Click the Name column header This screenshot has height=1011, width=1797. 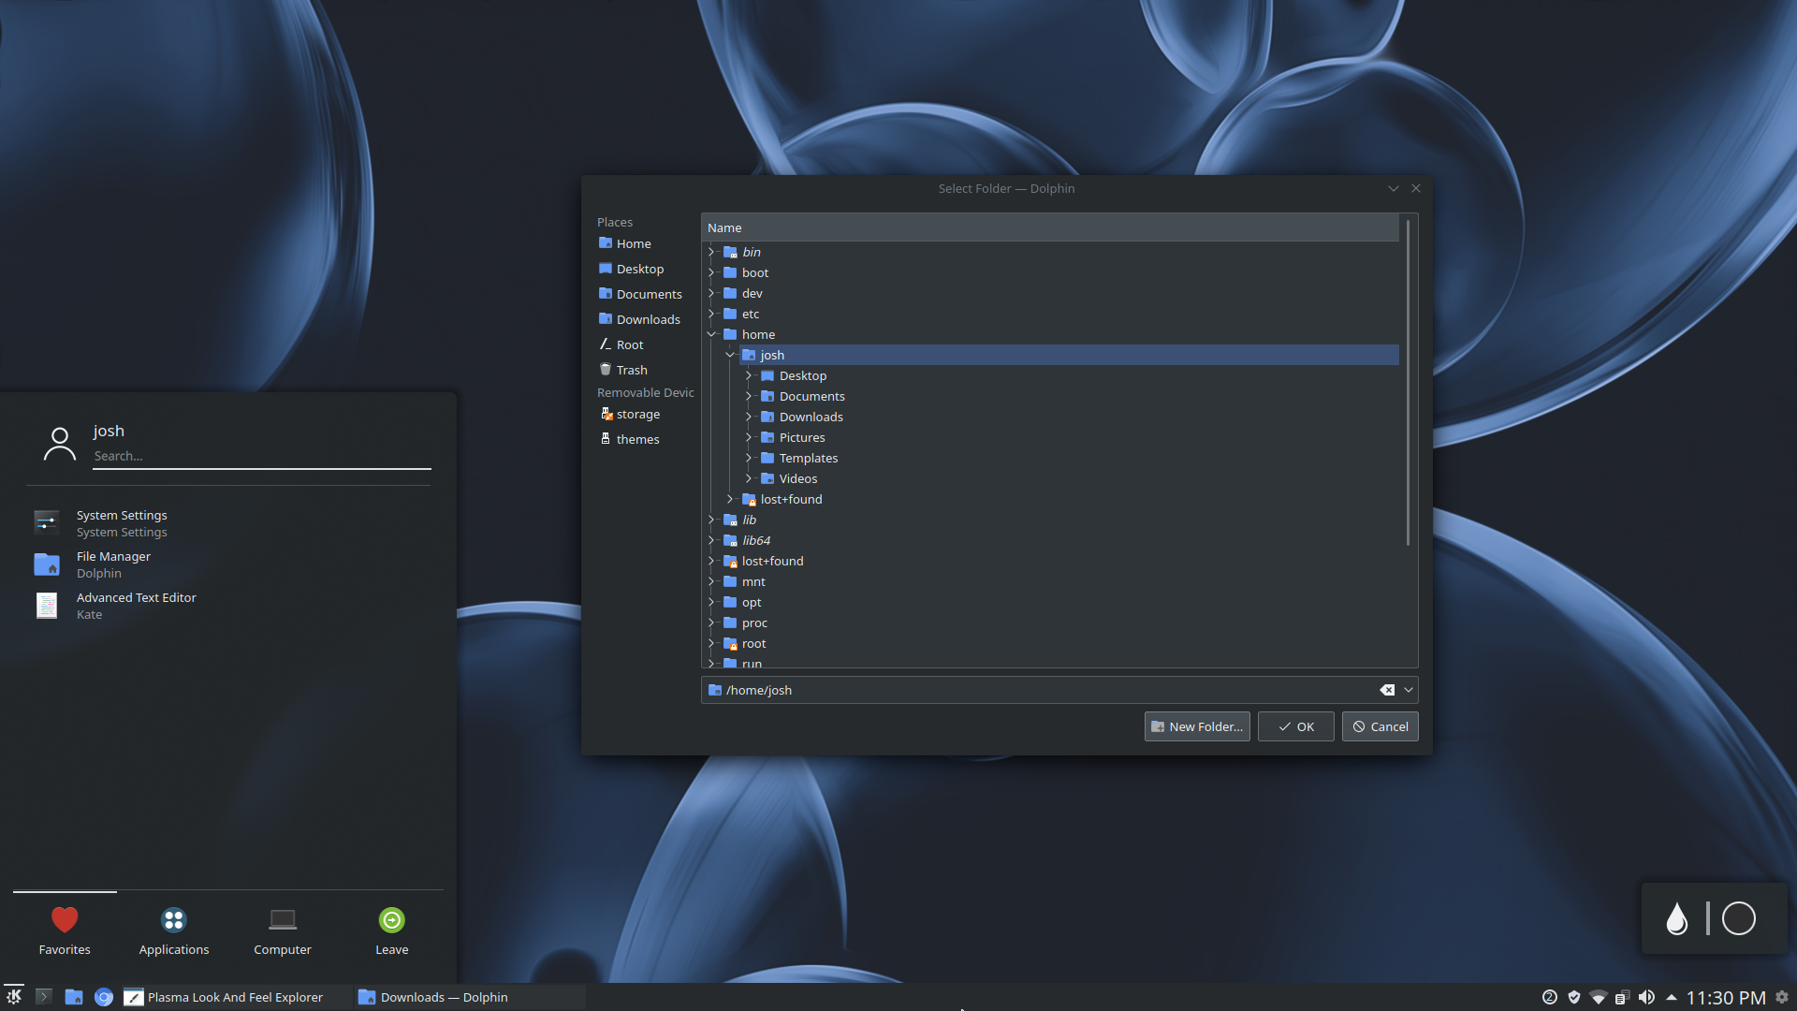pos(1050,227)
